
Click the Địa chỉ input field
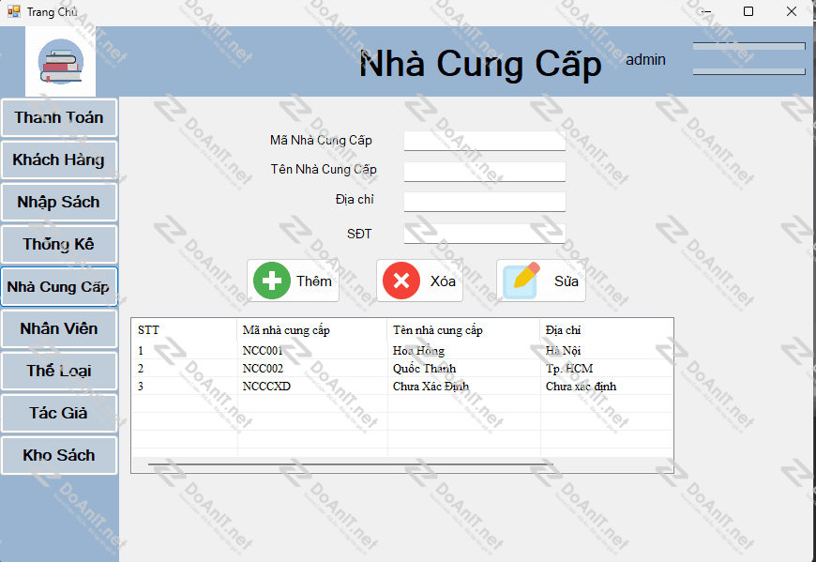tap(484, 202)
